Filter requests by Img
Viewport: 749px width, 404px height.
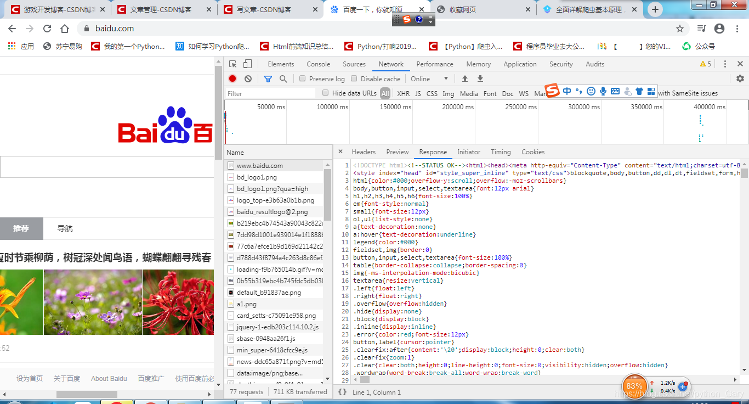449,93
